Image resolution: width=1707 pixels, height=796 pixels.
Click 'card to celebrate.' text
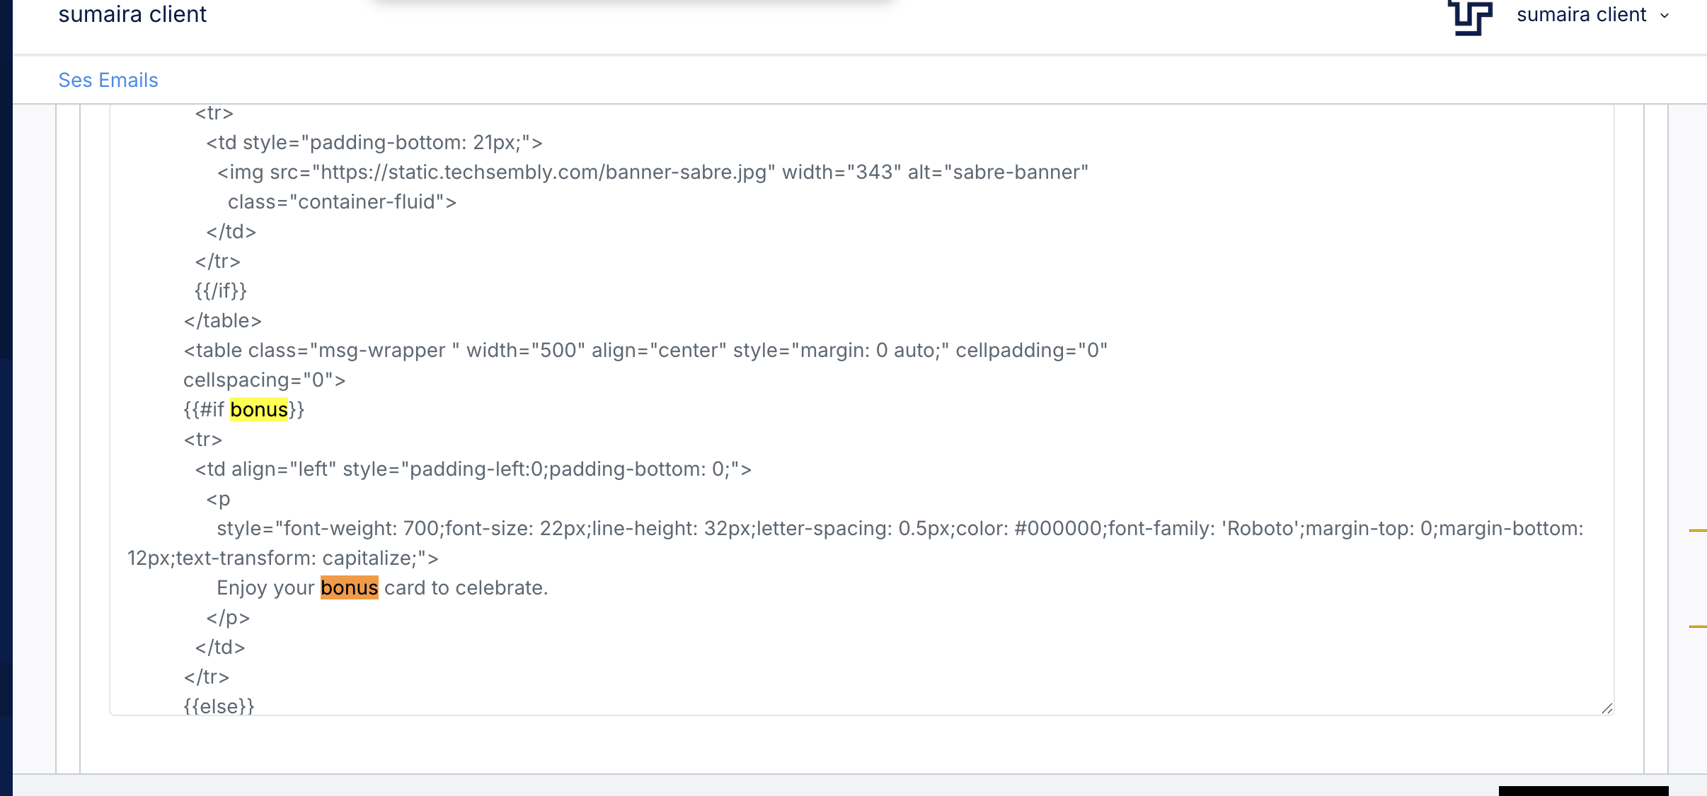[x=466, y=587]
